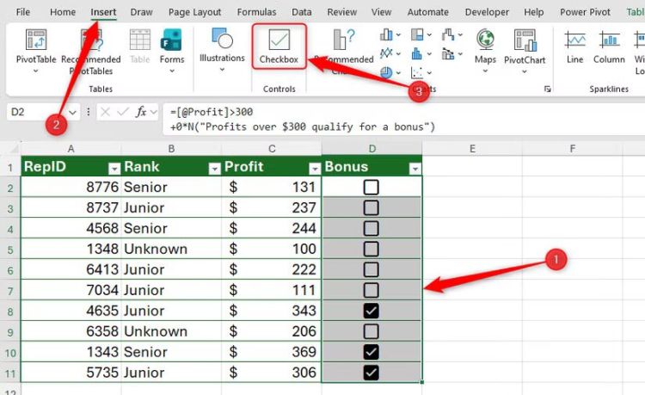The image size is (645, 395).
Task: Insert a Column sparkline
Action: click(x=609, y=46)
